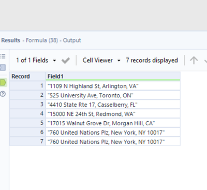The width and height of the screenshot is (207, 190).
Task: Select record row number 7
Action: (x=27, y=141)
